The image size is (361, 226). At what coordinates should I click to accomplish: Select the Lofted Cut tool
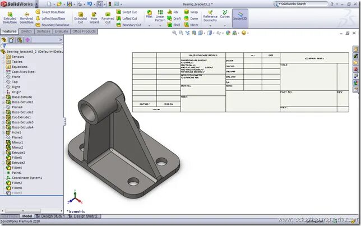(127, 18)
